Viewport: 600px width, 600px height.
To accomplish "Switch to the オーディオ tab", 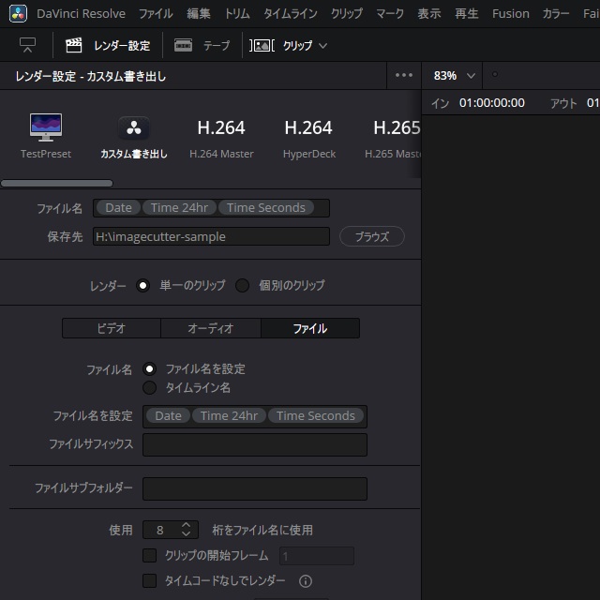I will point(210,328).
